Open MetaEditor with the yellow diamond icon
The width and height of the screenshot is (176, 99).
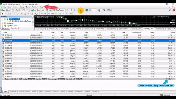[43, 10]
